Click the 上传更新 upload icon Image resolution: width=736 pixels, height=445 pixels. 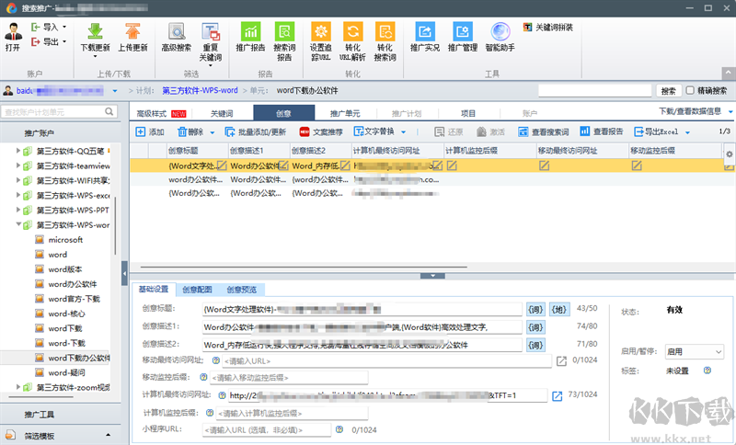point(132,31)
